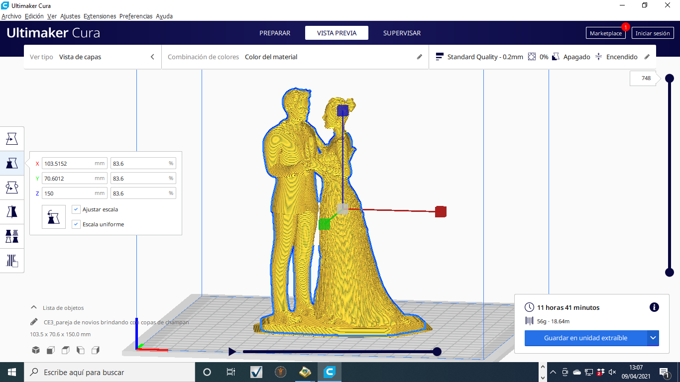Select the Move tool in left toolbar
The height and width of the screenshot is (382, 680).
click(x=12, y=139)
